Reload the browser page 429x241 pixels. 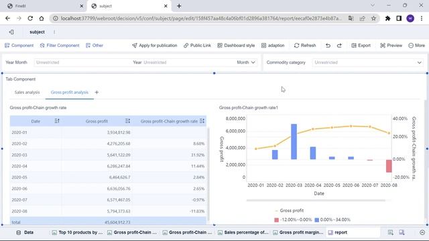coord(30,18)
